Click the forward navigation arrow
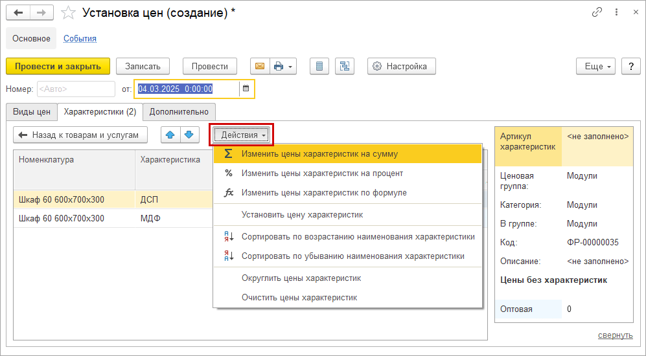The image size is (646, 356). tap(41, 13)
